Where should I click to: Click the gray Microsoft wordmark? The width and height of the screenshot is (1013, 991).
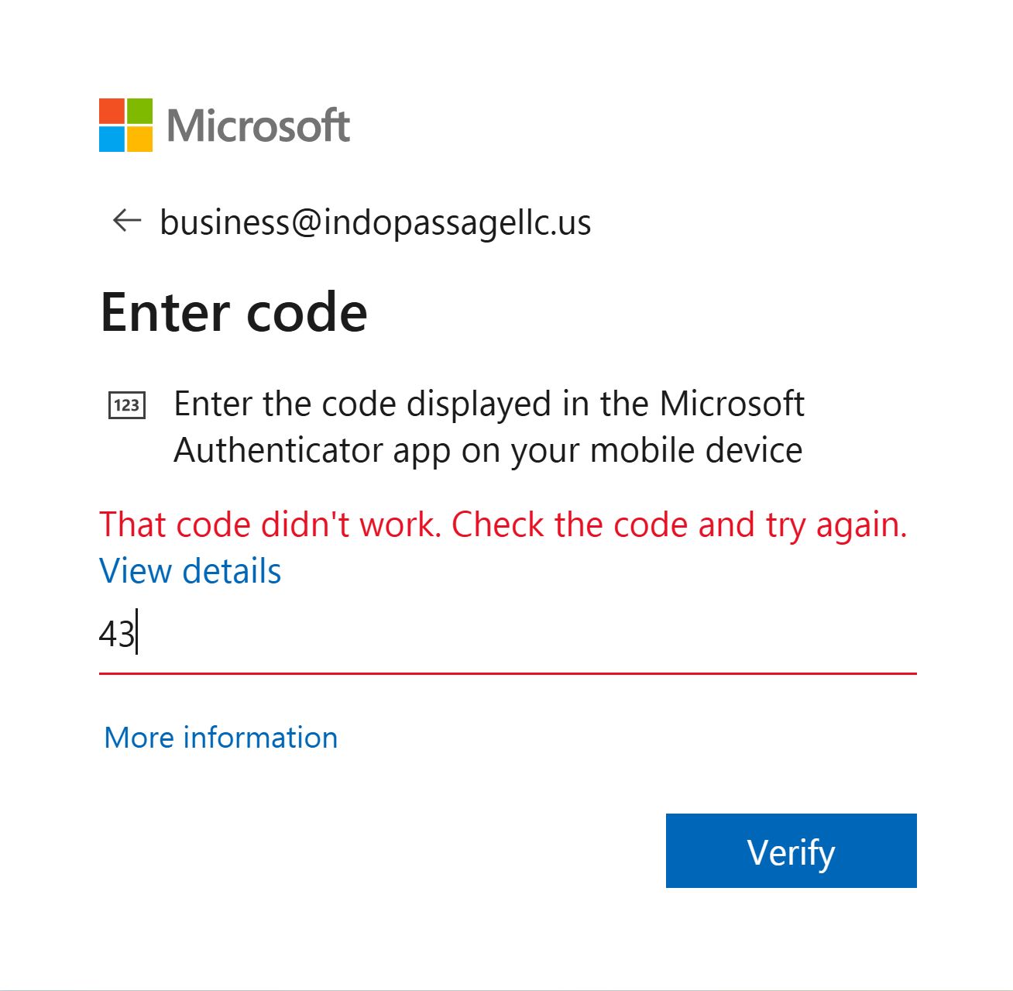(x=259, y=126)
